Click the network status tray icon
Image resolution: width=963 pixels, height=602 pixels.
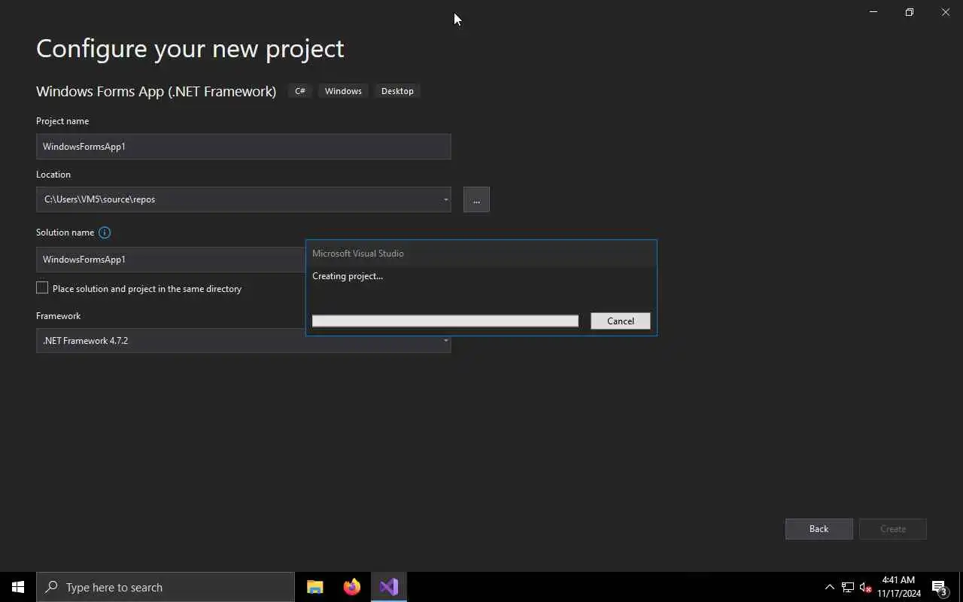(848, 588)
